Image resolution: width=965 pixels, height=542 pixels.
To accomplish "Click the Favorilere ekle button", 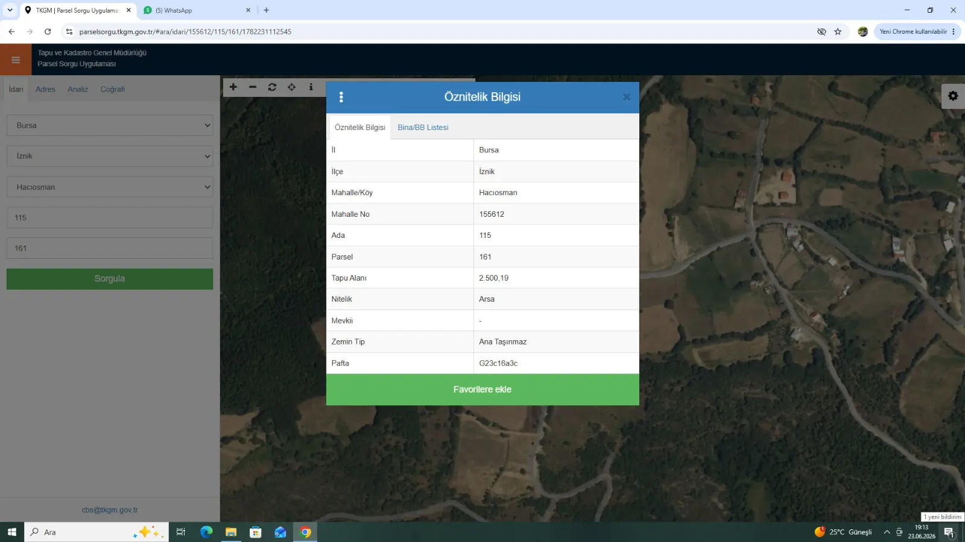I will tap(482, 390).
